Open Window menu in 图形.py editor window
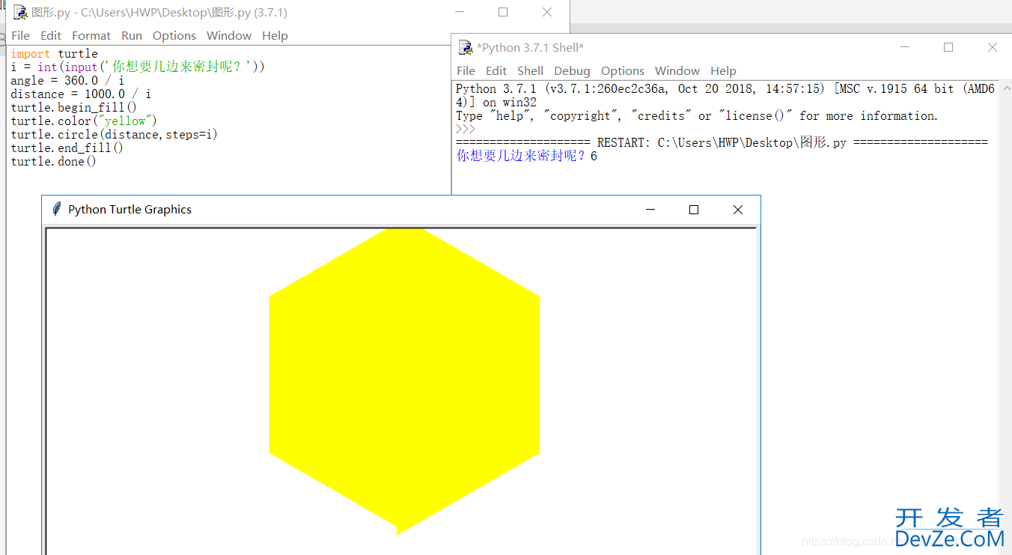1012x555 pixels. pyautogui.click(x=229, y=35)
